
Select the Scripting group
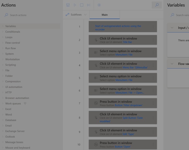pyautogui.click(x=10, y=65)
